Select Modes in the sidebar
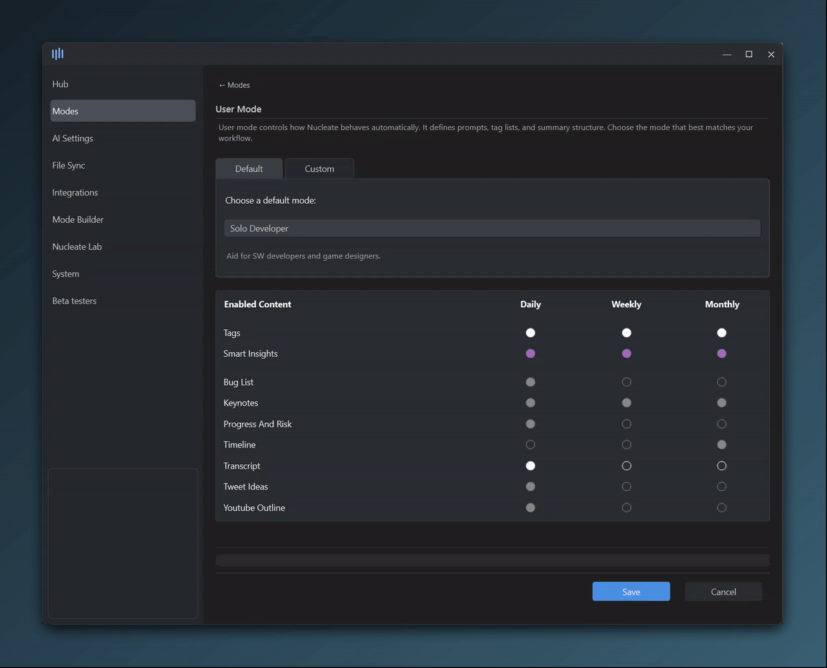 (123, 111)
